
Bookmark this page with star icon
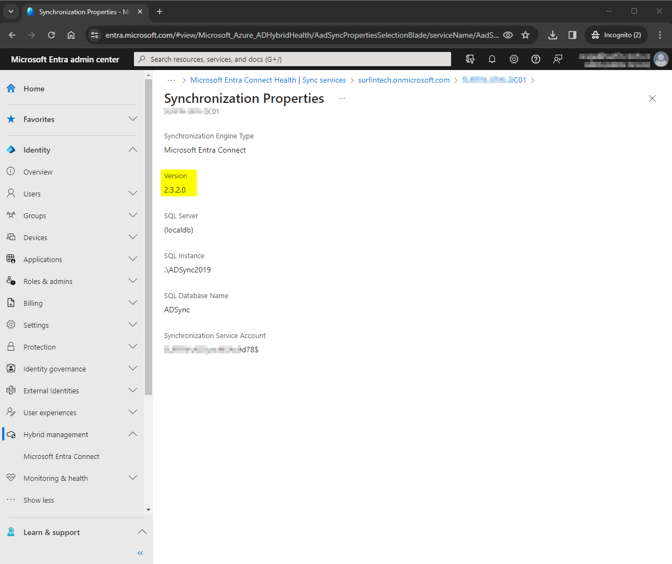tap(525, 35)
